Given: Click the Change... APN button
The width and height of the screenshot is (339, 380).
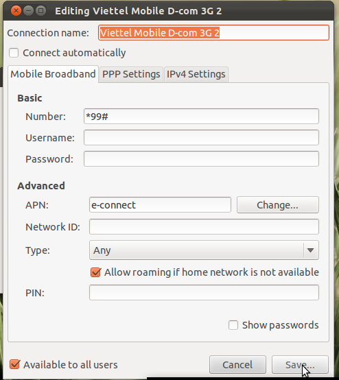Looking at the screenshot, I should pos(278,205).
